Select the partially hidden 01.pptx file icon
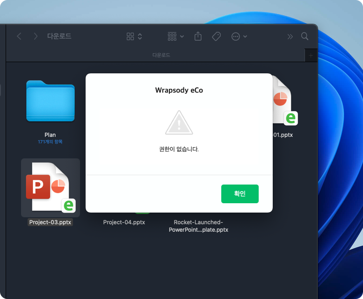 click(285, 101)
